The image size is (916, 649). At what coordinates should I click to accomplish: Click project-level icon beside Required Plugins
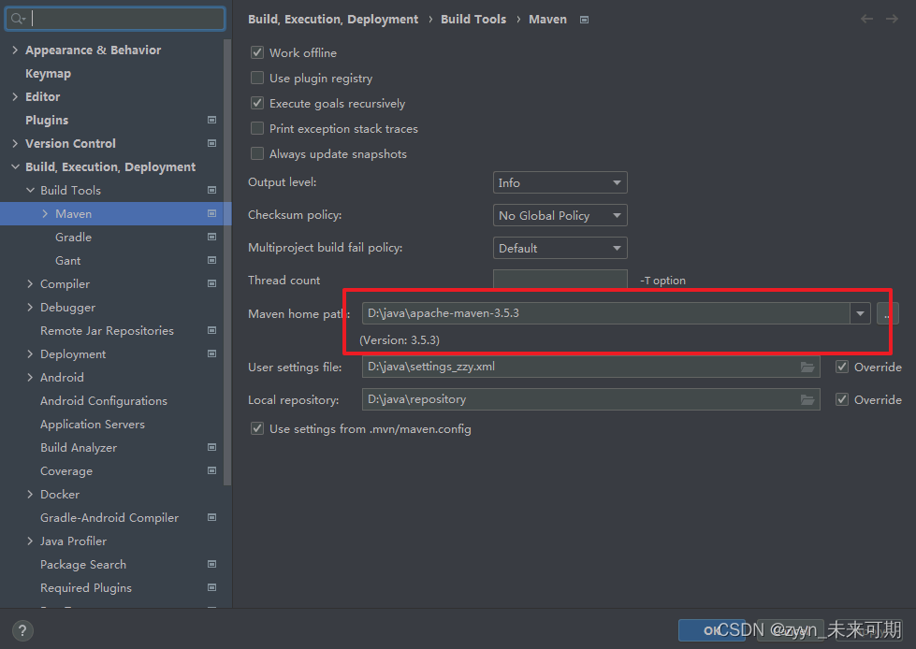click(x=212, y=587)
